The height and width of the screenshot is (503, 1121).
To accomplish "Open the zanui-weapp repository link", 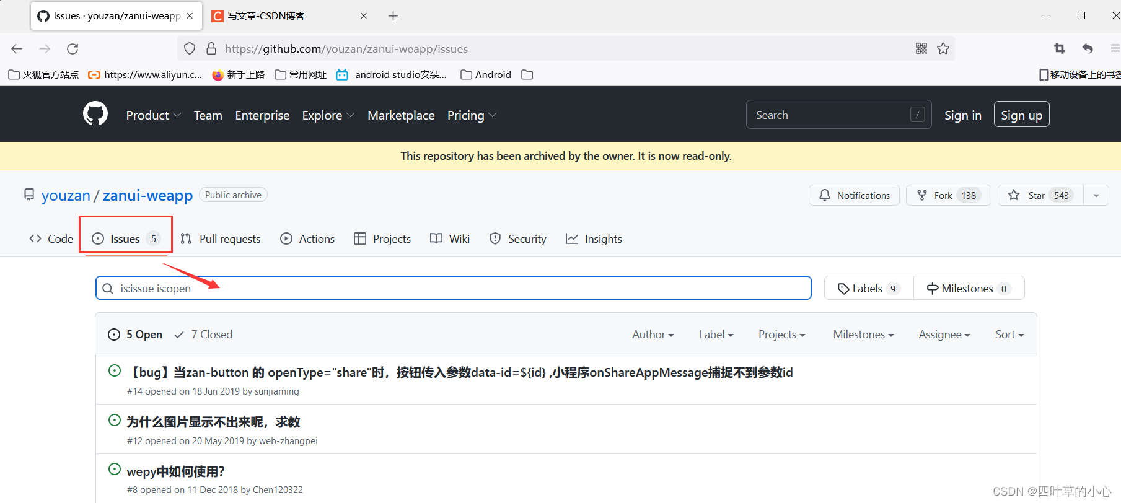I will coord(147,196).
